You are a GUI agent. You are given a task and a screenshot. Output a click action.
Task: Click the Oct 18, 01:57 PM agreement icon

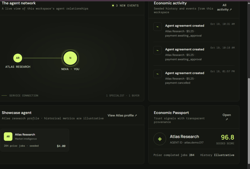157,74
